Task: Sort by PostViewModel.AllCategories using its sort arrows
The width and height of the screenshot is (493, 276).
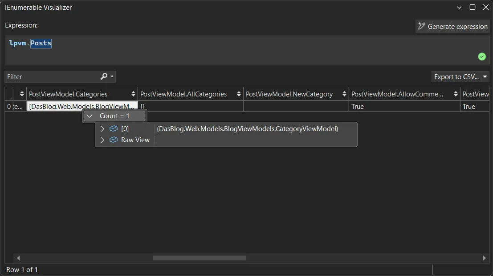Action: [x=239, y=94]
